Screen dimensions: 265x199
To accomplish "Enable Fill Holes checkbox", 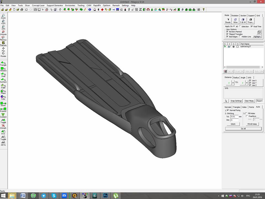I will [x=247, y=113].
